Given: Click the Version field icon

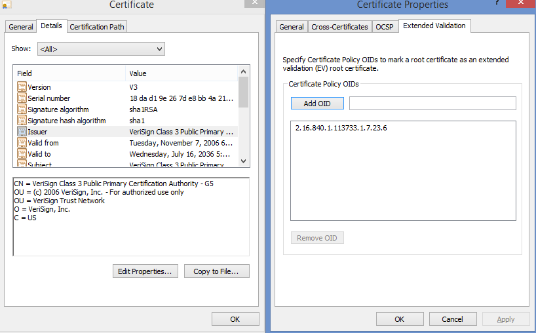Looking at the screenshot, I should point(22,87).
